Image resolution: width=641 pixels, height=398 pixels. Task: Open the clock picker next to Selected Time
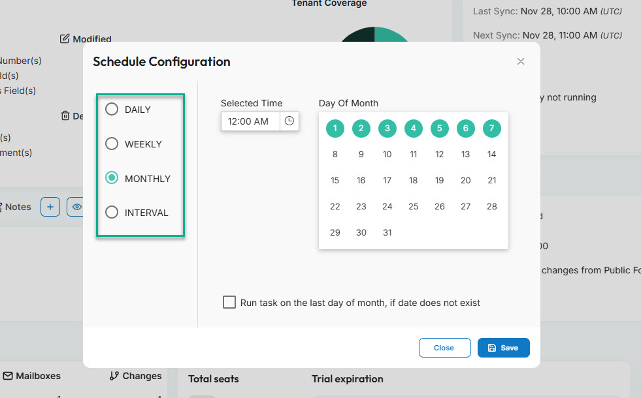tap(289, 121)
